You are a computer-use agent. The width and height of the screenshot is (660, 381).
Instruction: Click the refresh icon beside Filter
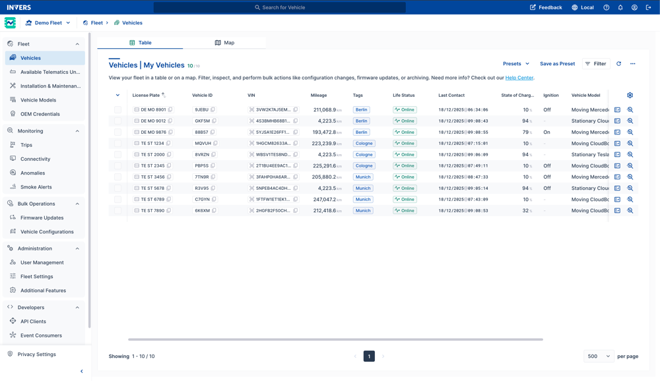618,64
